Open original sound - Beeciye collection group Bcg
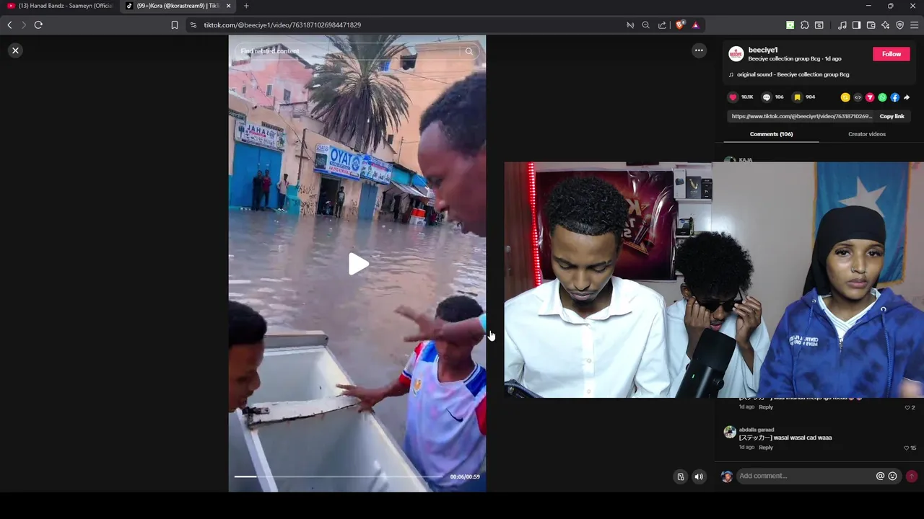 [x=793, y=74]
